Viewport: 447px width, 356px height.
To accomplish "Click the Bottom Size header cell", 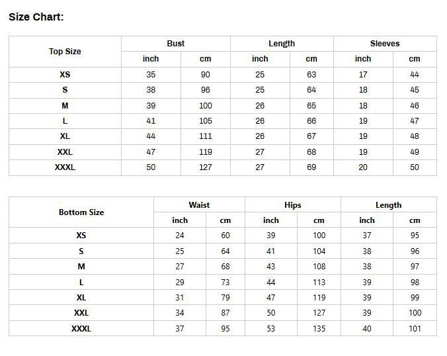I will [x=81, y=212].
